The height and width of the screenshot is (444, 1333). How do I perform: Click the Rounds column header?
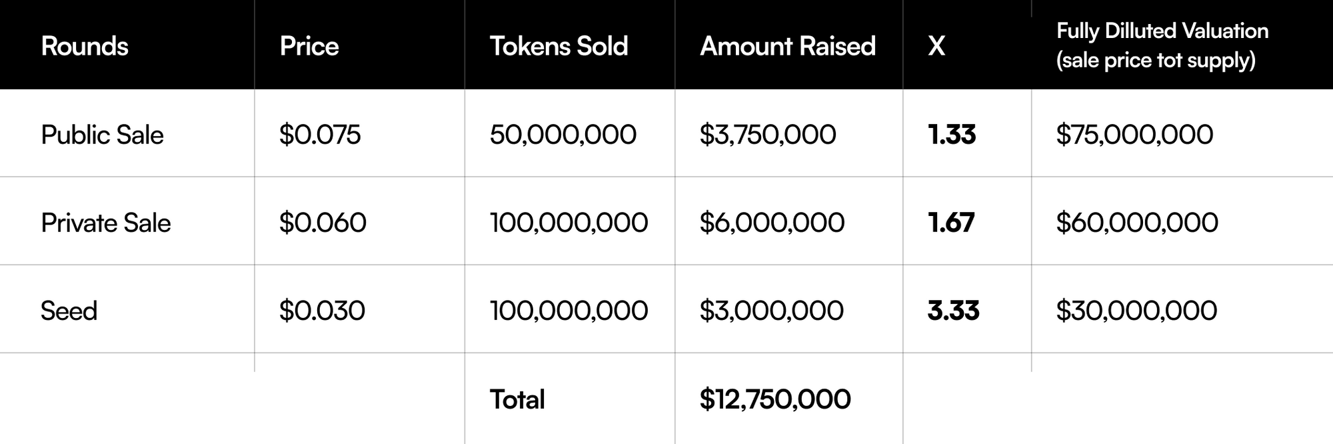85,46
